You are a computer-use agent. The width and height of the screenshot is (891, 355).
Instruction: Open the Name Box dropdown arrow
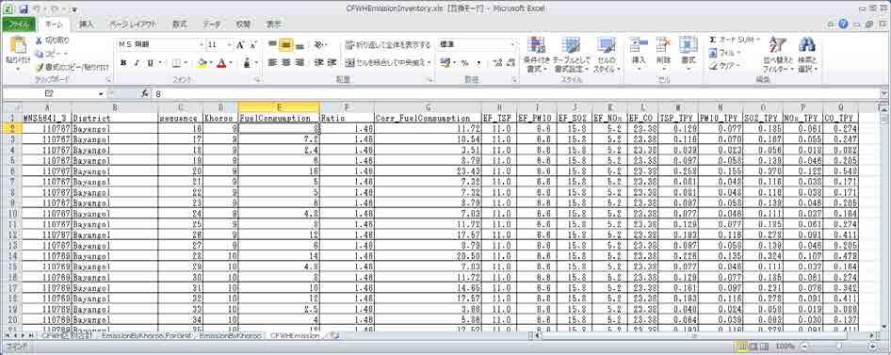[101, 94]
